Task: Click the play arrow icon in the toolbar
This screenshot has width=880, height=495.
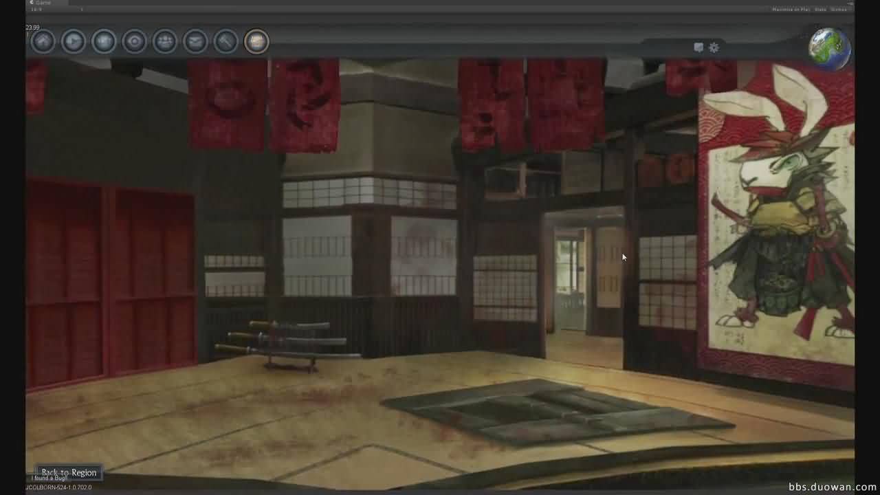Action: tap(73, 41)
